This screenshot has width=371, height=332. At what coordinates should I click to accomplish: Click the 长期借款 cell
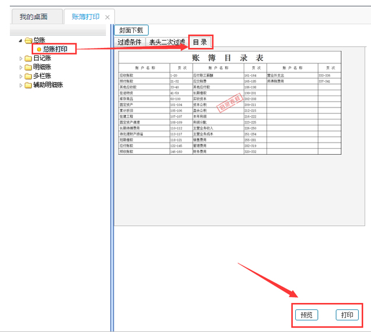[x=218, y=93]
